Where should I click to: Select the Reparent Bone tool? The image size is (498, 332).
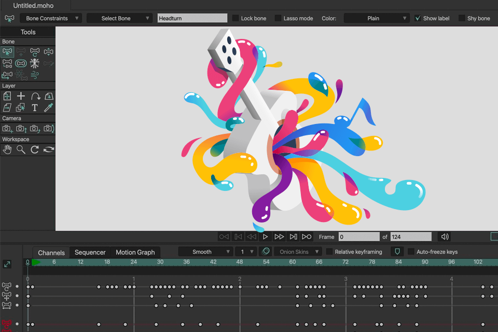click(7, 63)
